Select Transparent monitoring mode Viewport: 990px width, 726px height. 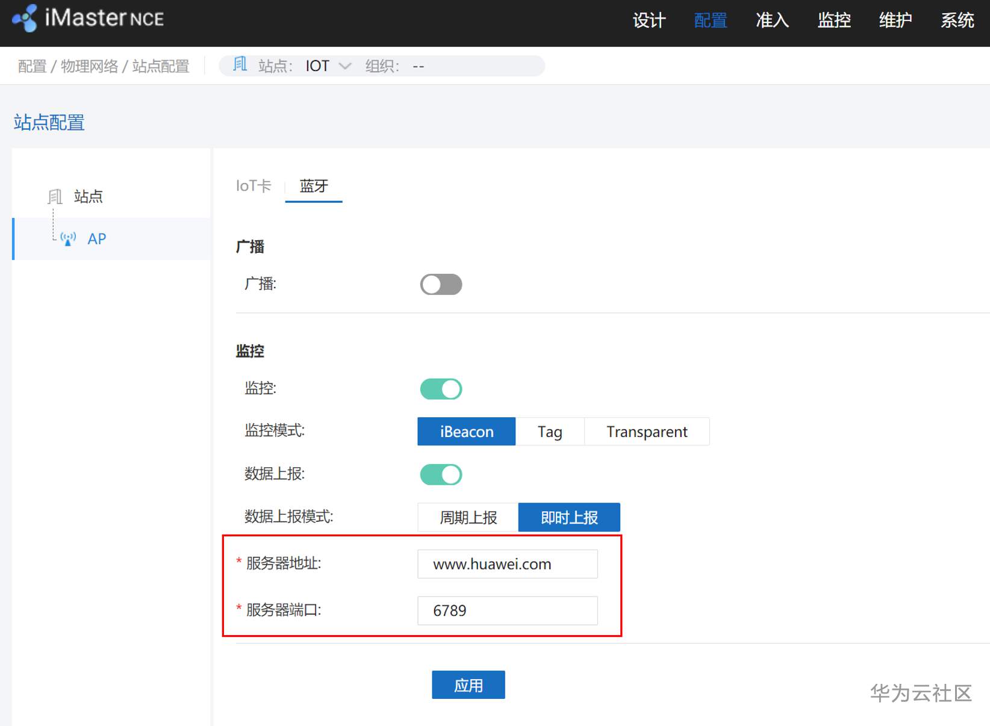(647, 432)
